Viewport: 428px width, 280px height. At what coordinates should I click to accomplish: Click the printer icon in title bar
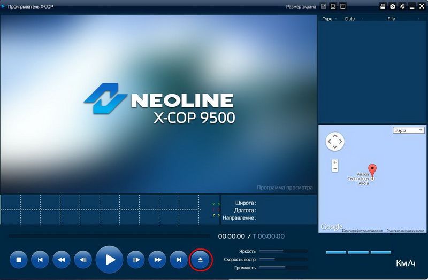pyautogui.click(x=383, y=6)
